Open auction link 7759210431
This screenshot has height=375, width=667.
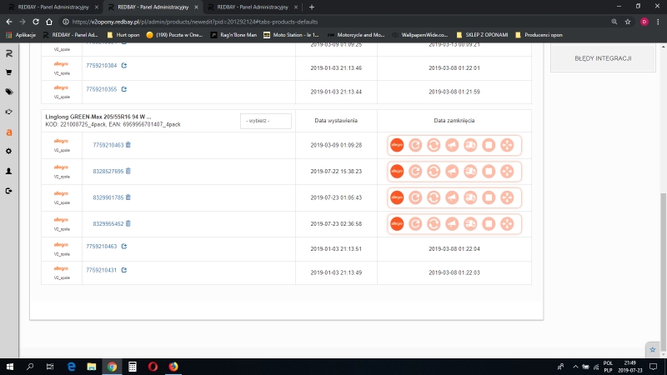102,270
